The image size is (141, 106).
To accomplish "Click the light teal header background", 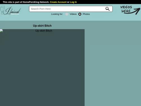I will pos(70,18).
